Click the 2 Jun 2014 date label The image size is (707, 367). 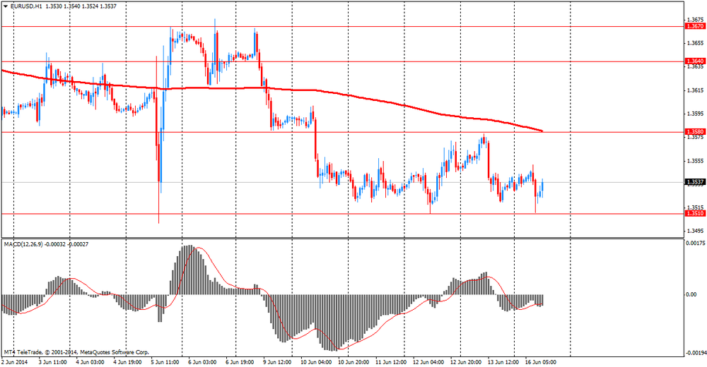click(14, 362)
